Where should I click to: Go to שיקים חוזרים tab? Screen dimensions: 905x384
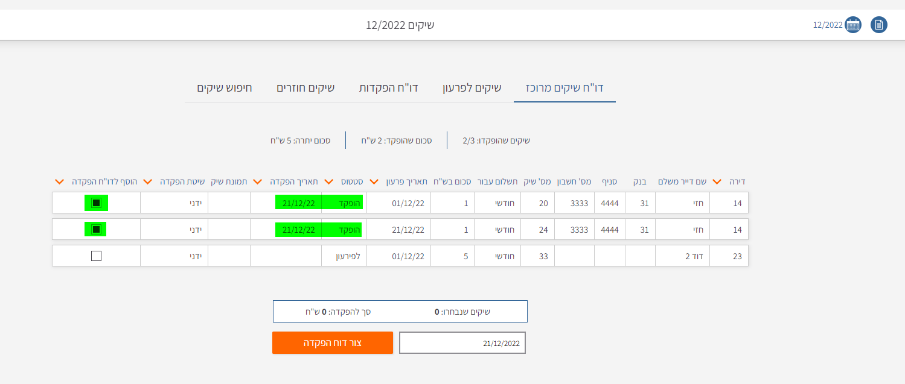(305, 87)
